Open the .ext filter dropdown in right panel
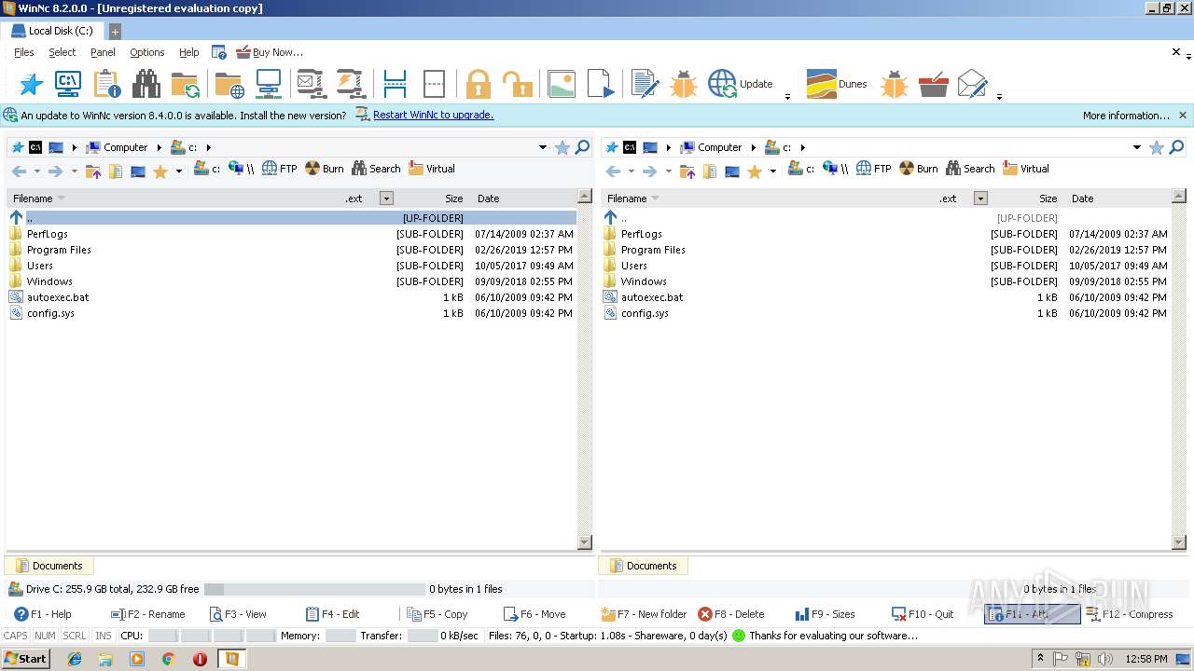Screen dimensions: 1194x671 pos(980,199)
